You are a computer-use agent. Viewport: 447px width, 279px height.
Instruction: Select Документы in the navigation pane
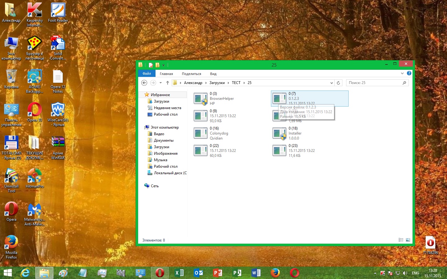coord(164,140)
